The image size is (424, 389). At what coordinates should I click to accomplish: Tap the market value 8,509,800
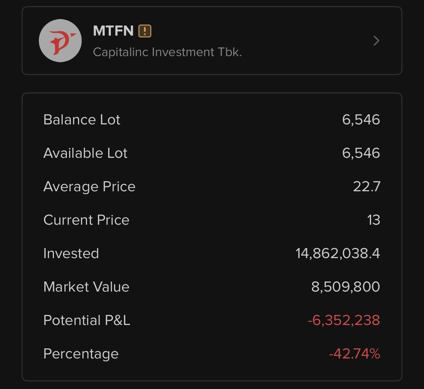(345, 287)
